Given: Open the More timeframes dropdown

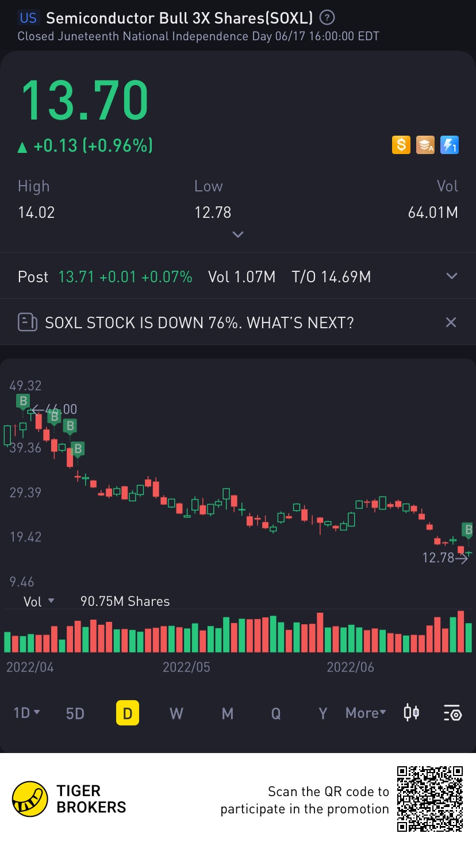Looking at the screenshot, I should pos(366,713).
